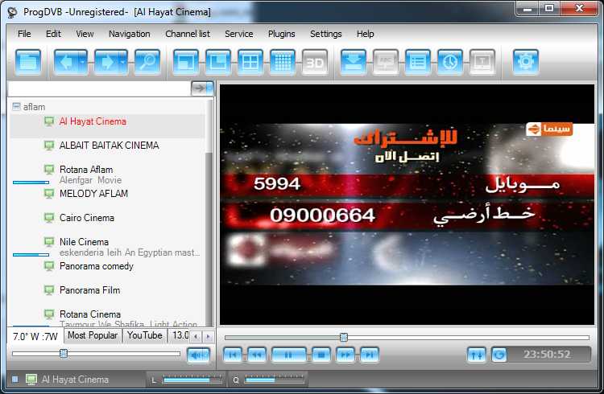Viewport: 604px width, 394px height.
Task: Switch to the YouTube tab
Action: click(144, 335)
